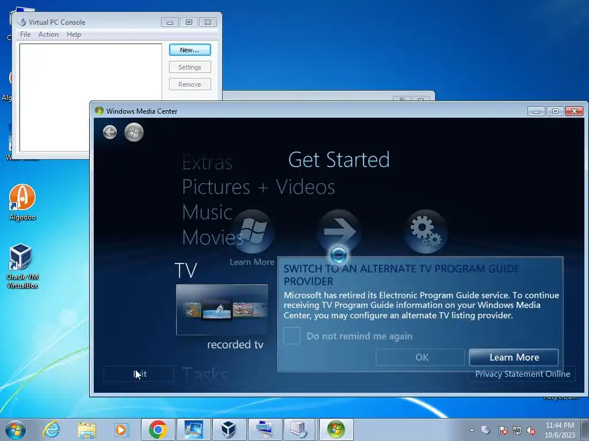This screenshot has height=441, width=589.
Task: Switch to Virtual PC Console taskbar button
Action: click(300, 430)
